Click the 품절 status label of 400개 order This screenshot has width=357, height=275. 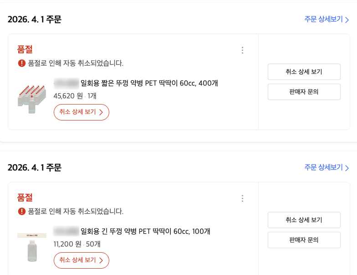click(25, 50)
